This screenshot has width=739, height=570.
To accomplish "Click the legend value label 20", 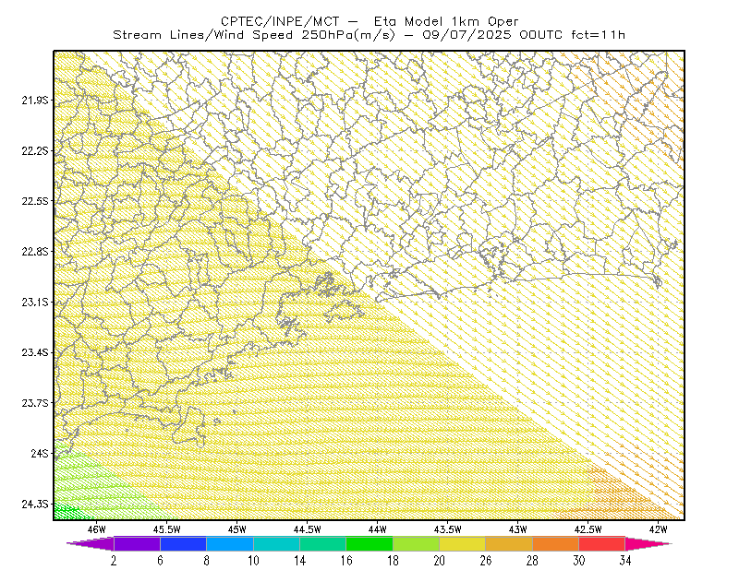I will click(x=440, y=561).
